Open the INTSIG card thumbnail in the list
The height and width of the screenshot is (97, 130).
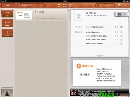coord(24,15)
